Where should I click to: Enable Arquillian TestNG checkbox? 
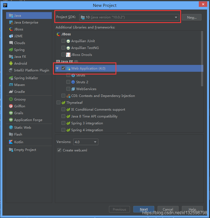63,48
